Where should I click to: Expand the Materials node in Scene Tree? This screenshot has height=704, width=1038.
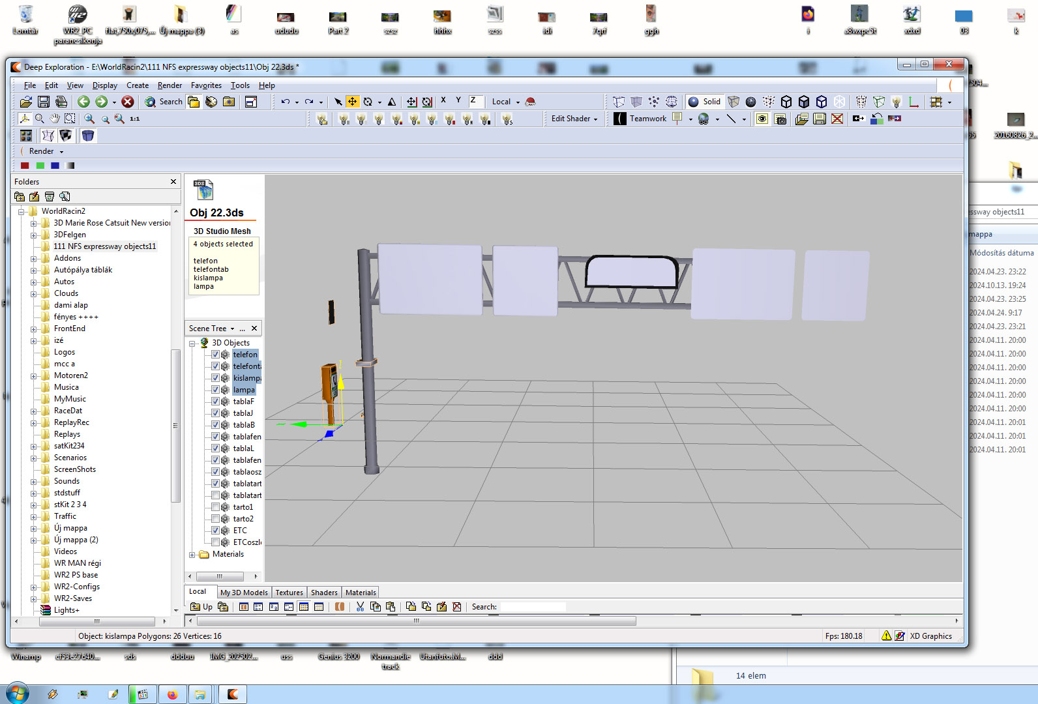click(x=192, y=555)
